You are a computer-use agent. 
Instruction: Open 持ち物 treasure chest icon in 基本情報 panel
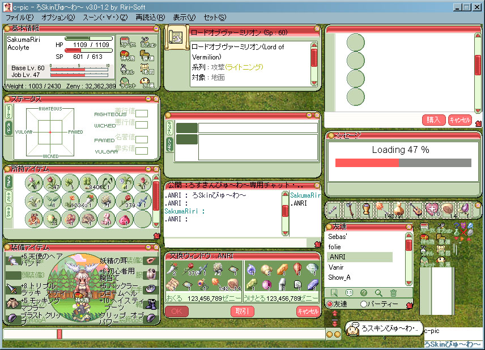[127, 56]
